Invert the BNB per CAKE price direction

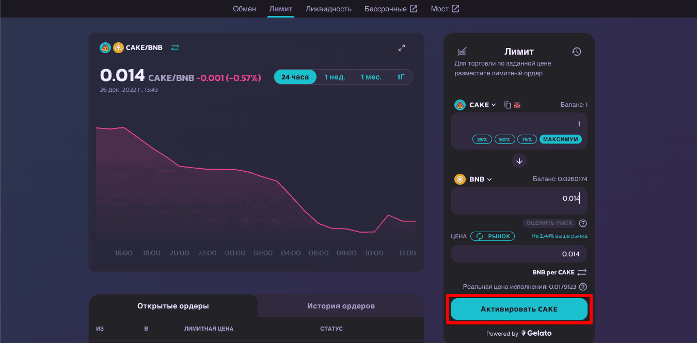(x=582, y=272)
